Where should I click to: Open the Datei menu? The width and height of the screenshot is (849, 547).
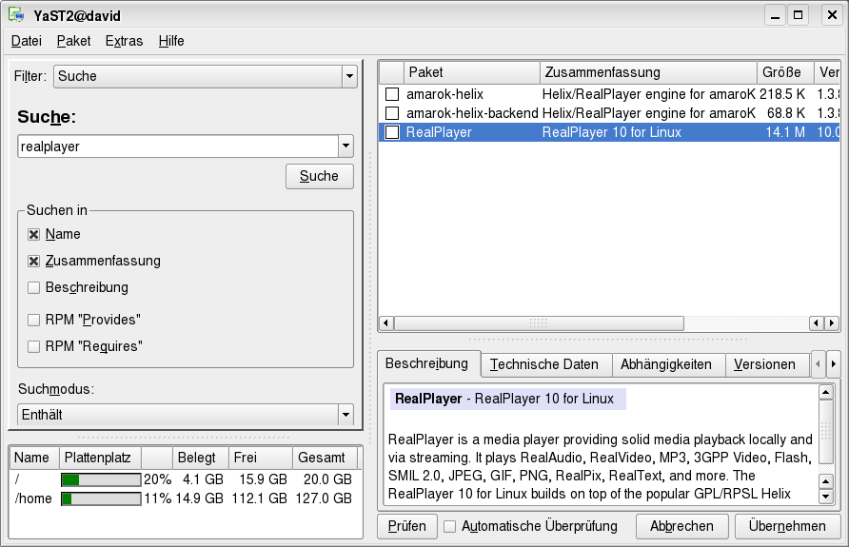point(26,41)
